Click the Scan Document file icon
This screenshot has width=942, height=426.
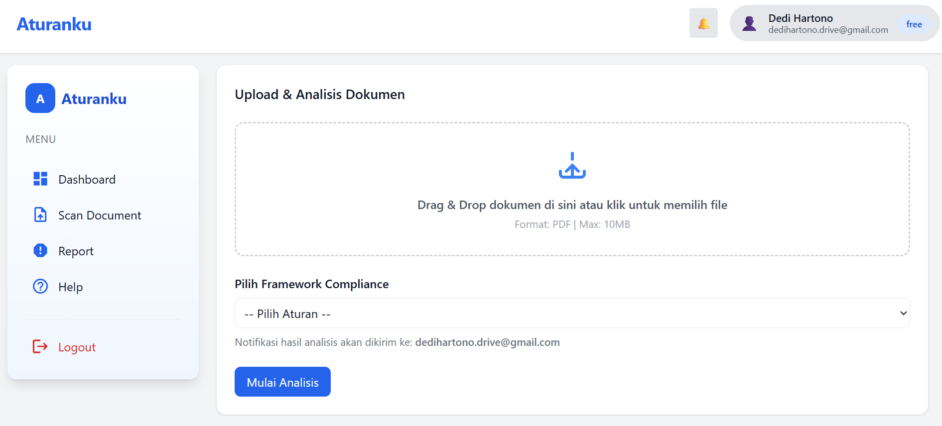tap(40, 214)
